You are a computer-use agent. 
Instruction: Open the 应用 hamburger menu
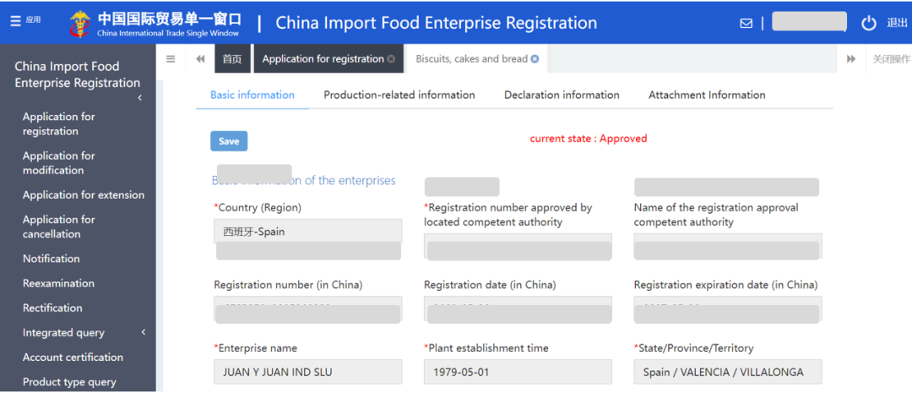[24, 21]
